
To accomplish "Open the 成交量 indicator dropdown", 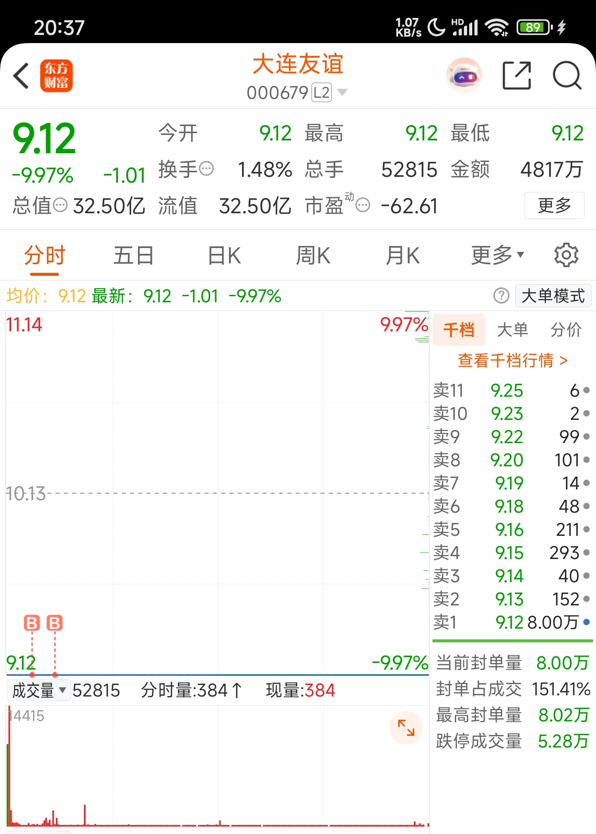I will point(39,690).
